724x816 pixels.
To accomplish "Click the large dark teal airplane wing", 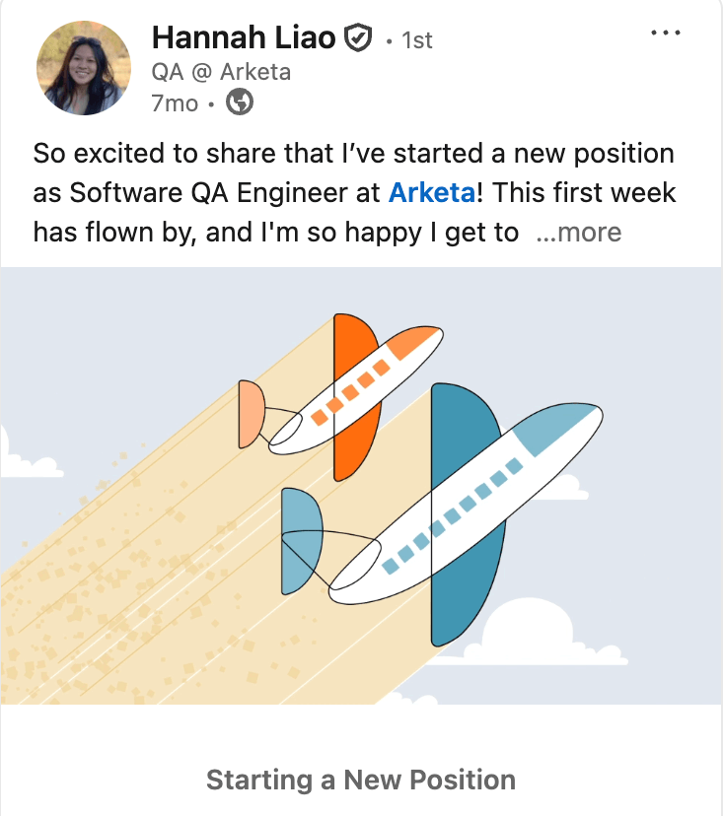I will [x=468, y=591].
